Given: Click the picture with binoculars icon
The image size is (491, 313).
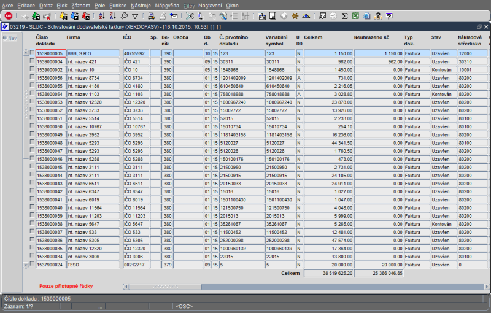Looking at the screenshot, I should pos(322,16).
